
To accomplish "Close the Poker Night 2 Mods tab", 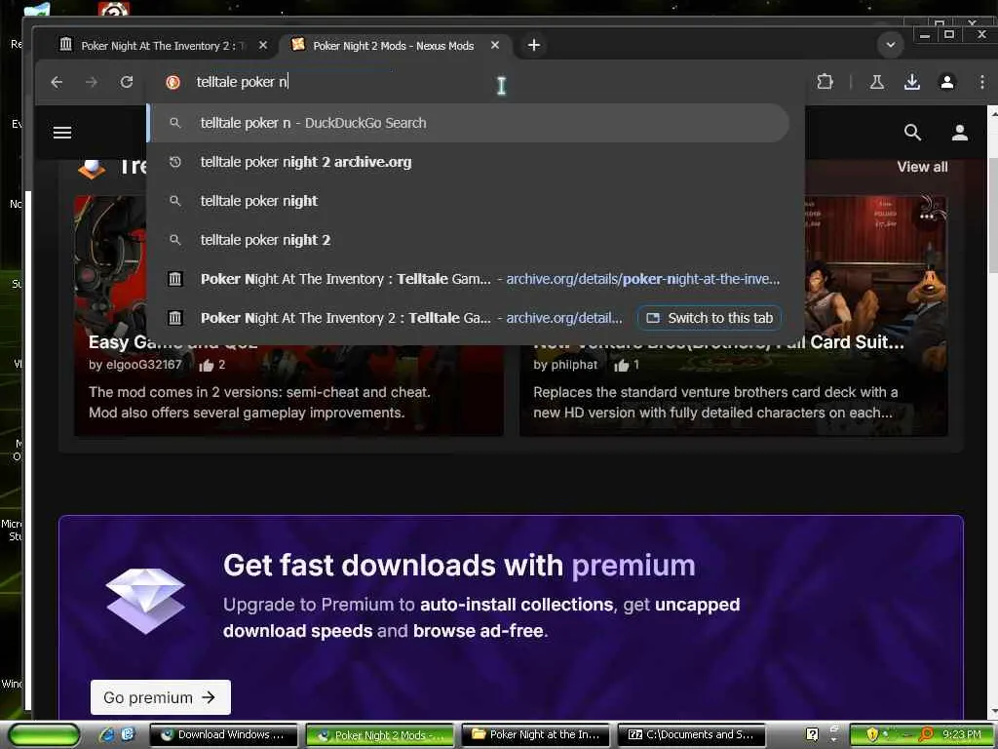I will (x=495, y=45).
